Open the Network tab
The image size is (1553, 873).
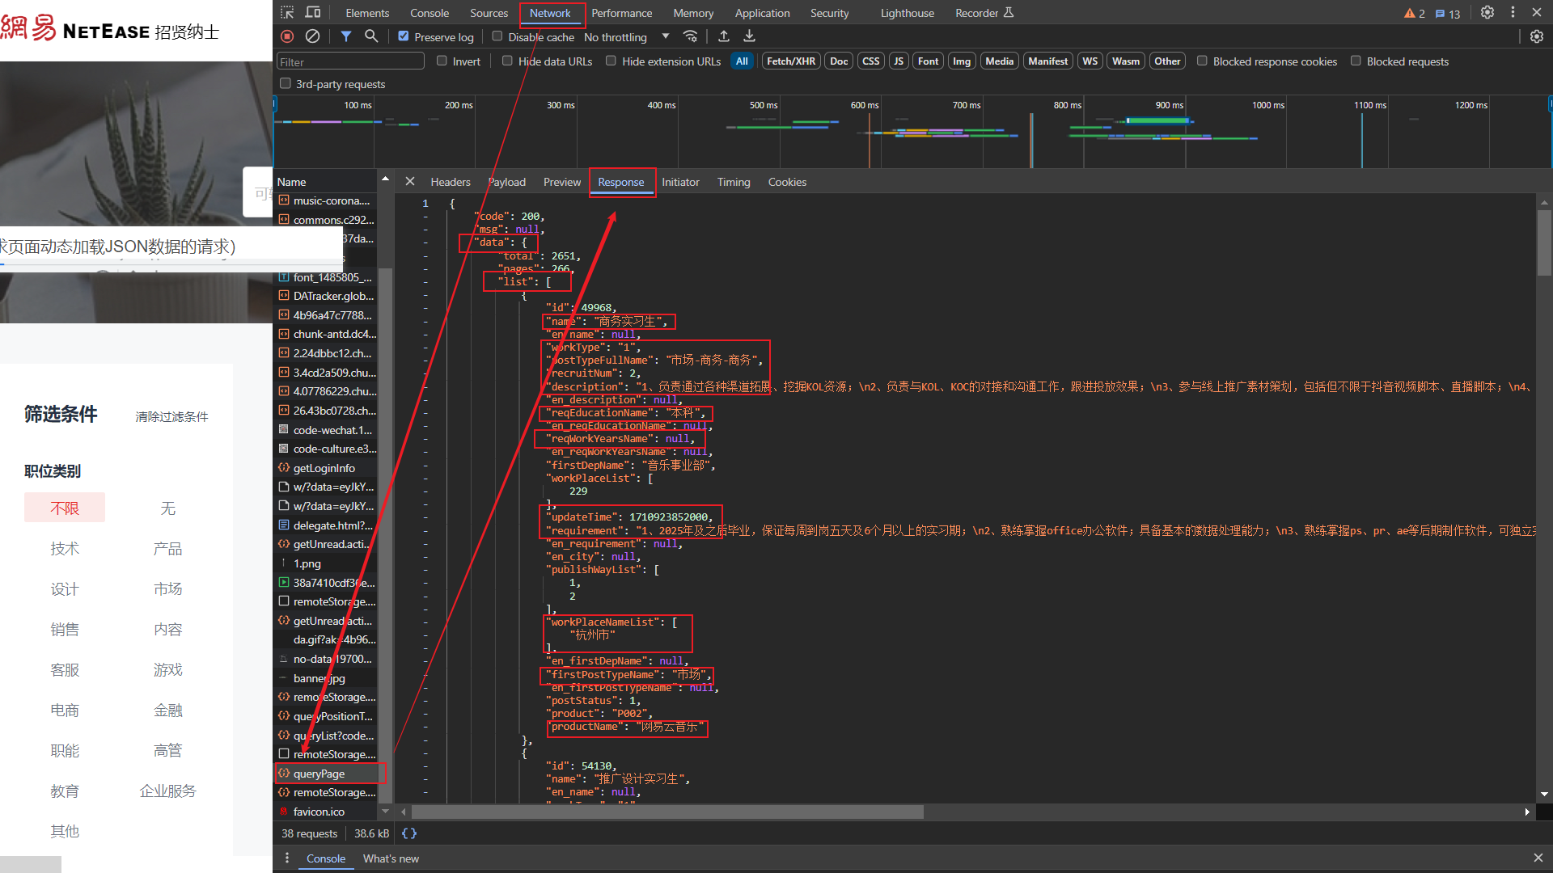pos(550,13)
